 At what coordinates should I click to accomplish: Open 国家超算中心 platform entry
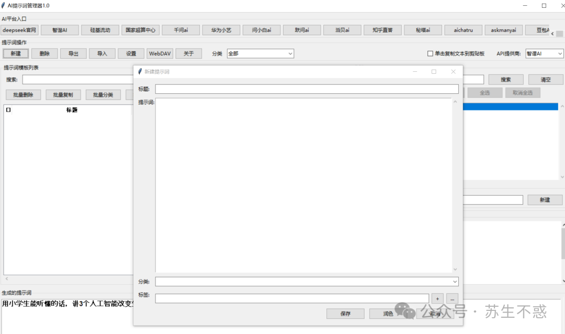tap(141, 30)
